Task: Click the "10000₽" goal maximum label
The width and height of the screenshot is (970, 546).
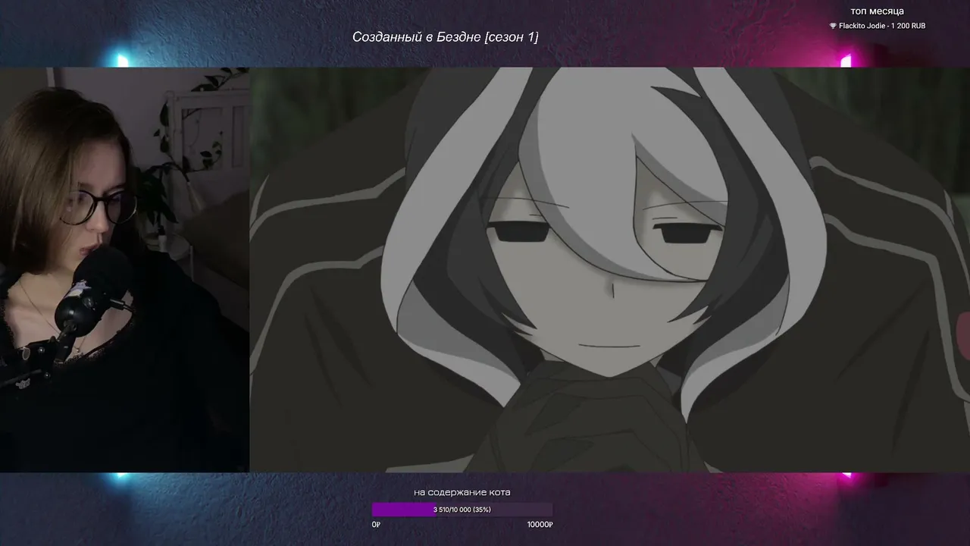Action: (x=540, y=525)
